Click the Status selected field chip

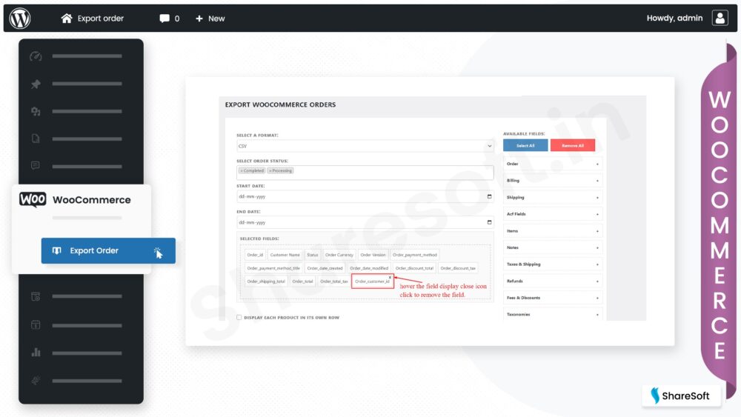pyautogui.click(x=313, y=255)
